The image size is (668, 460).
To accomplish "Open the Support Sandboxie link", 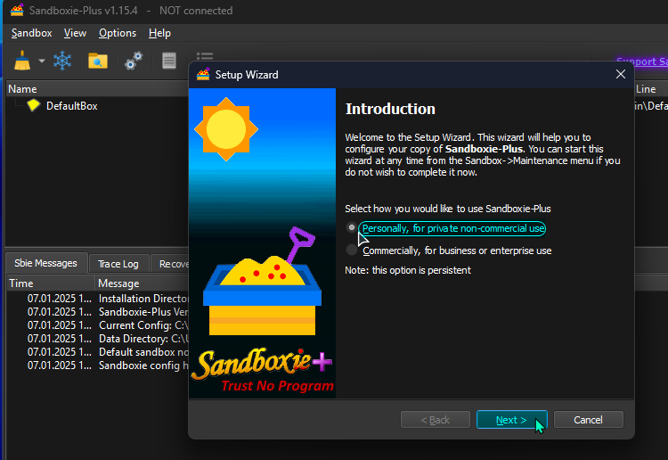I will tap(642, 62).
